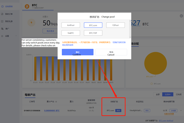
Task: Expand the settings submenu chevron
Action: coord(16,36)
